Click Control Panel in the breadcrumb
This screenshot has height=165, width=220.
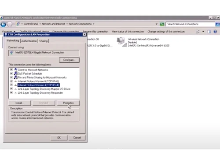[x=31, y=24]
